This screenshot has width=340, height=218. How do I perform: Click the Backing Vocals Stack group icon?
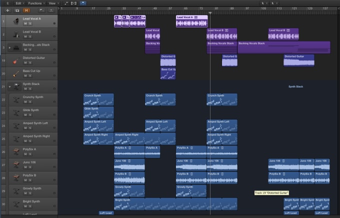pos(16,47)
